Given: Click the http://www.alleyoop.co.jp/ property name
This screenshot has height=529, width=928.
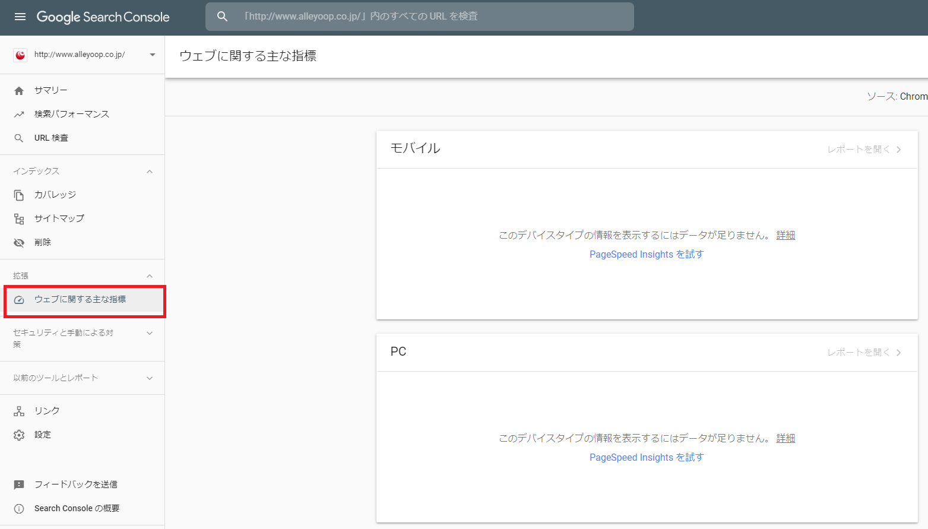Looking at the screenshot, I should click(80, 55).
